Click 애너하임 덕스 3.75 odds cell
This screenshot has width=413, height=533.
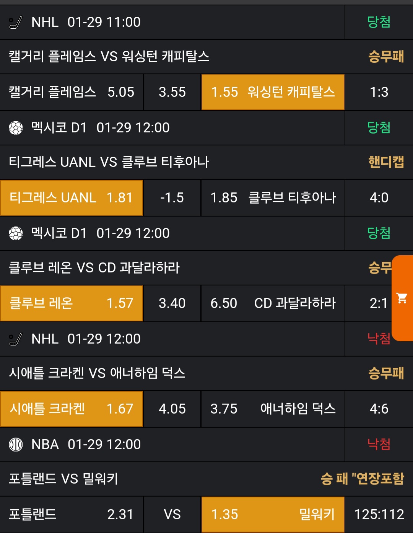tap(273, 409)
